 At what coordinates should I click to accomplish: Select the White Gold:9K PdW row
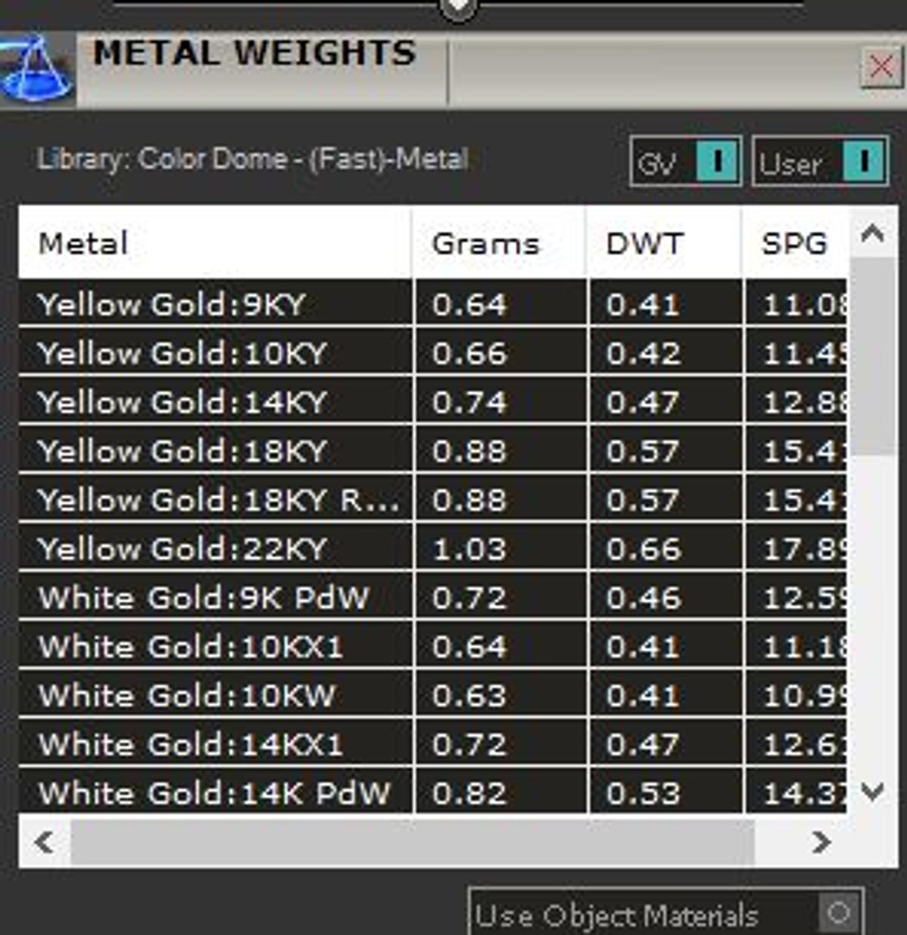tap(433, 596)
